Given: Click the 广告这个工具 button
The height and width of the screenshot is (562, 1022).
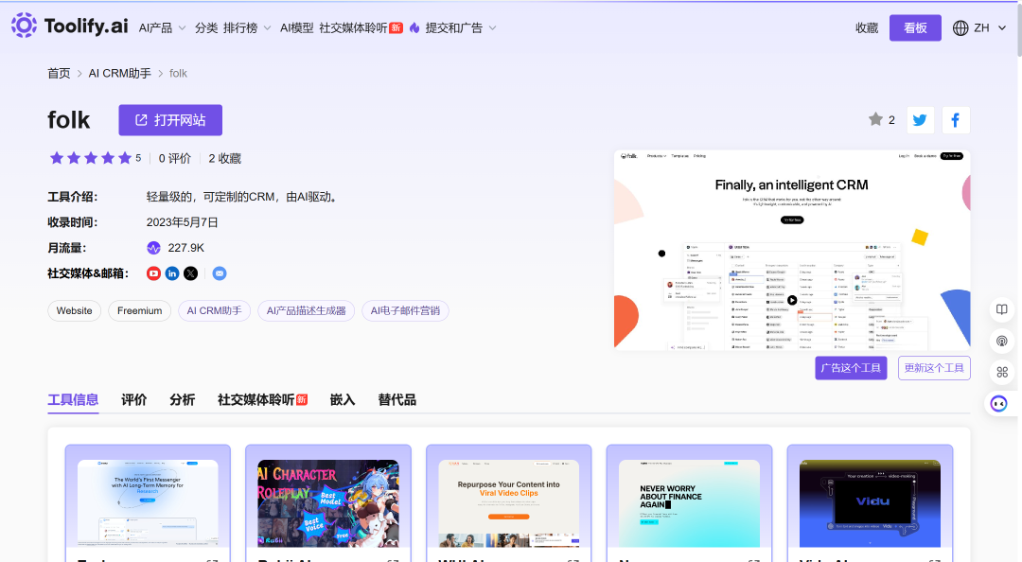Looking at the screenshot, I should pos(851,368).
